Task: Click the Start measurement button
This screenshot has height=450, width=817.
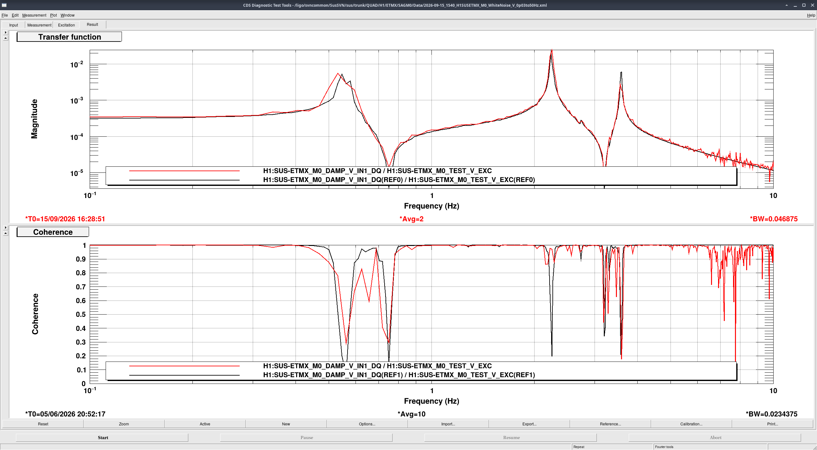Action: pos(102,438)
